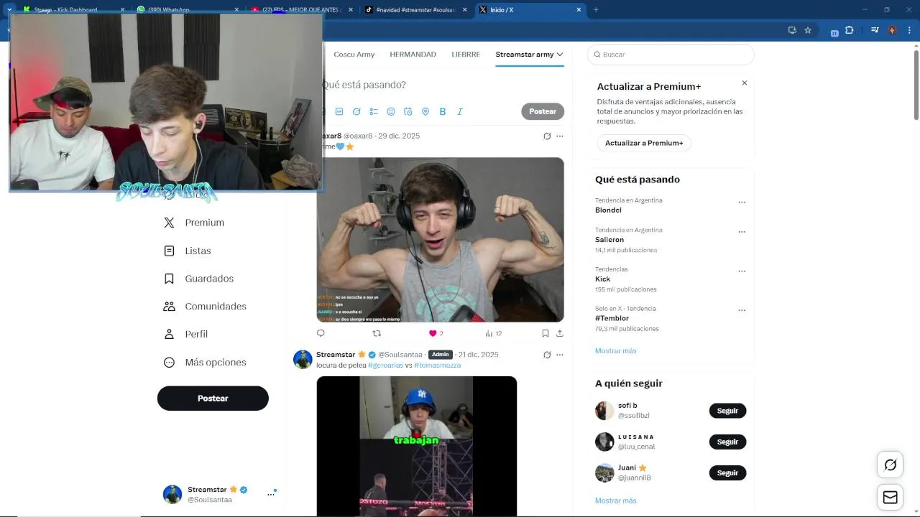Open browser extensions puzzle icon
The height and width of the screenshot is (517, 920).
tap(849, 30)
